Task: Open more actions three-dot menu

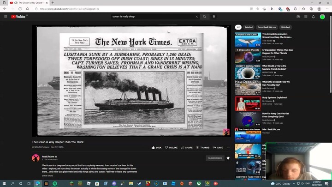Action: 228,148
